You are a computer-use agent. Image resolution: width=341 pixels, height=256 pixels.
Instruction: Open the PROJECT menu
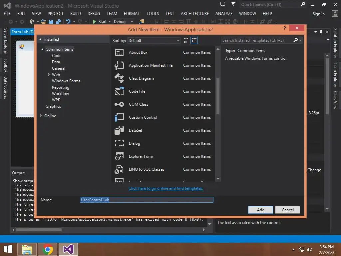pyautogui.click(x=56, y=13)
